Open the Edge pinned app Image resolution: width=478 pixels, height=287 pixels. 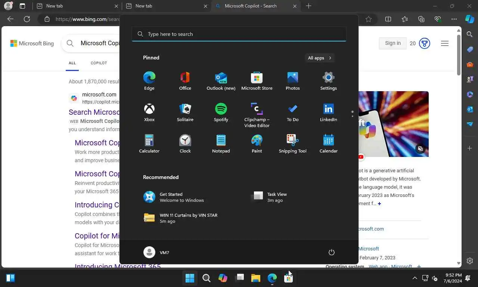(x=149, y=81)
